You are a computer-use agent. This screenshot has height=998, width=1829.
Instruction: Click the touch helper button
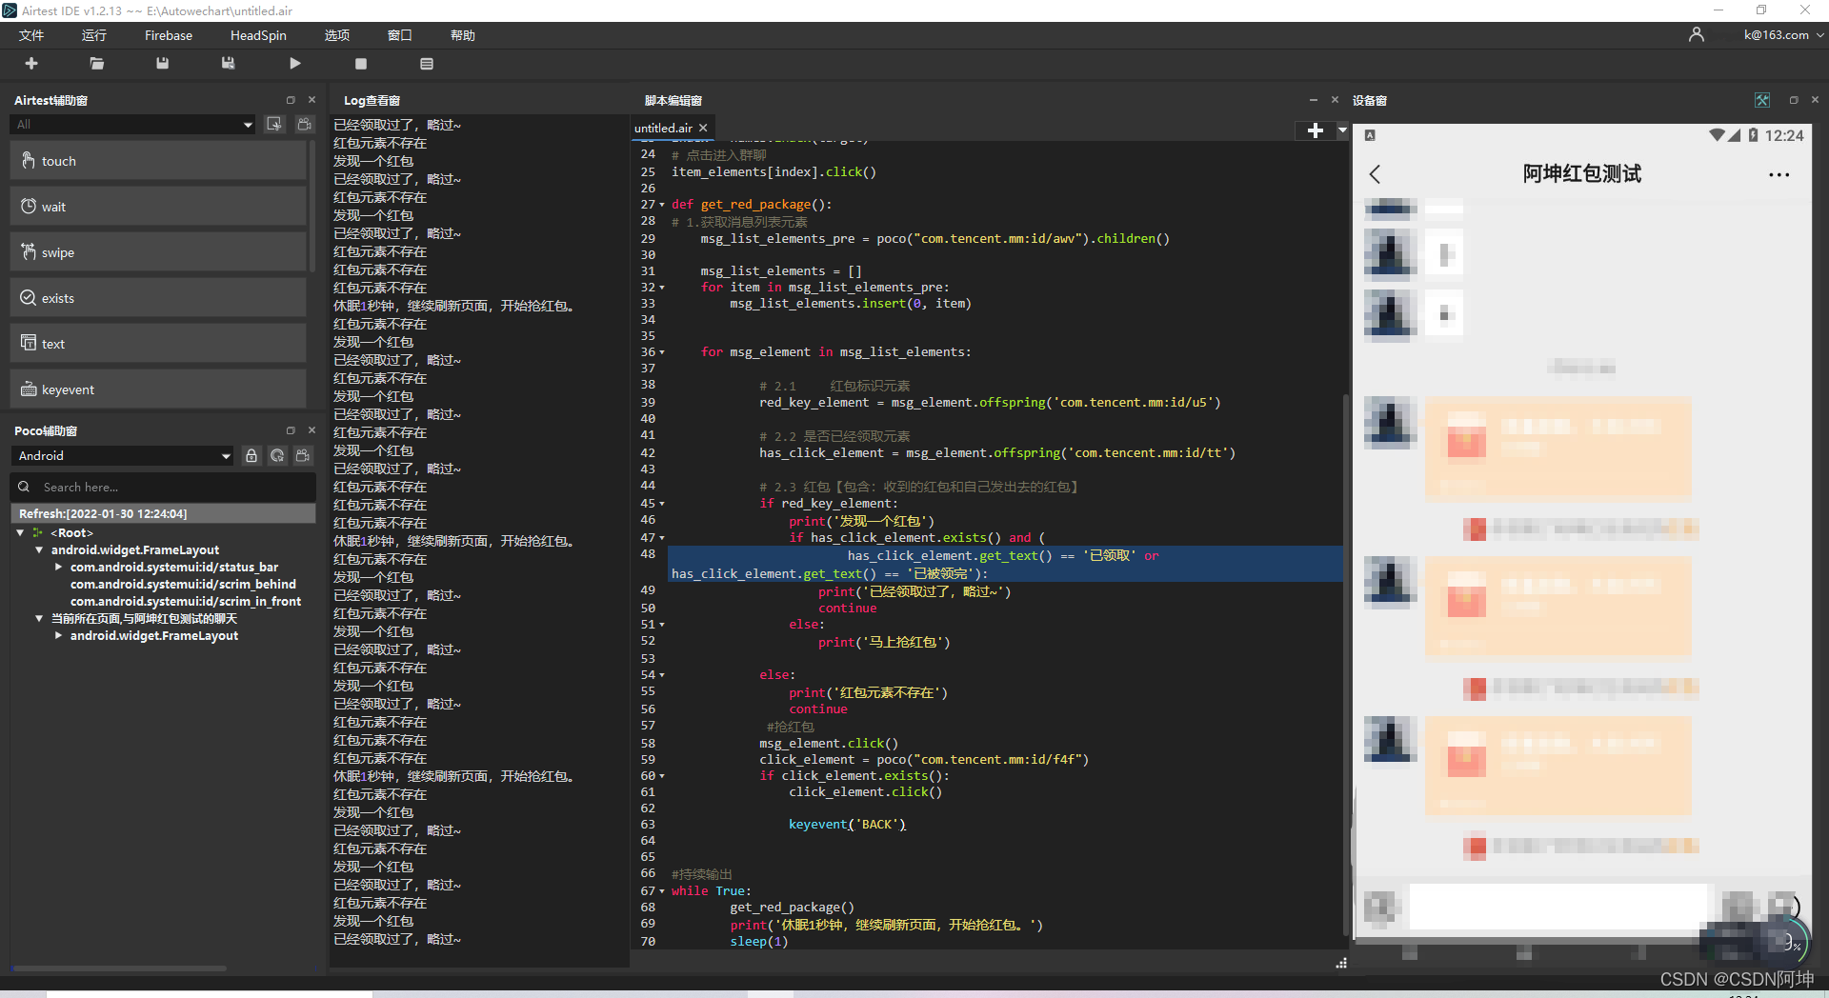(158, 161)
